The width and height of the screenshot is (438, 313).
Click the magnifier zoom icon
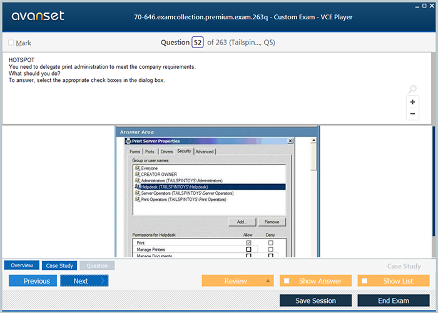tap(412, 89)
